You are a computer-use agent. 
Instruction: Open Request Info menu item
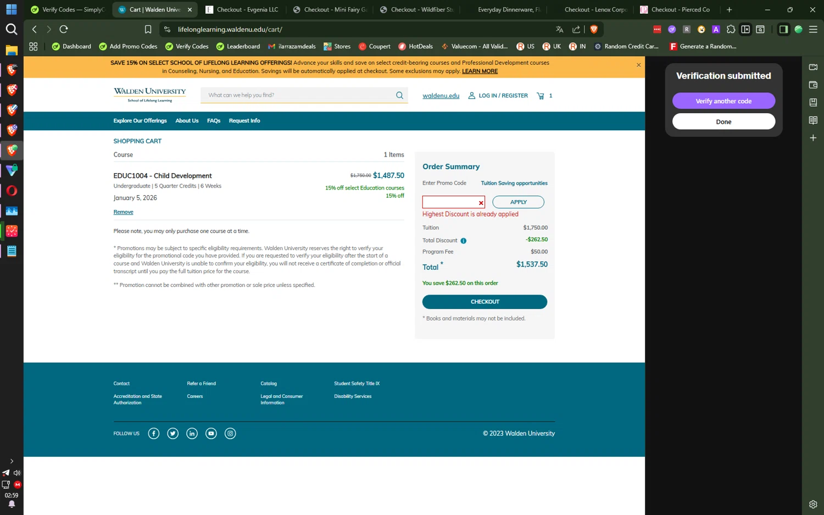point(244,121)
